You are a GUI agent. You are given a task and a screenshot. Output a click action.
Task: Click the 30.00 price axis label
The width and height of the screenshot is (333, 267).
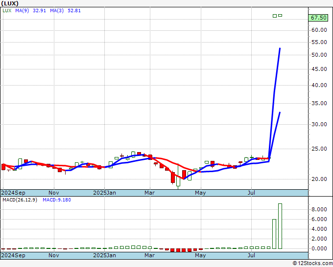tap(319, 124)
